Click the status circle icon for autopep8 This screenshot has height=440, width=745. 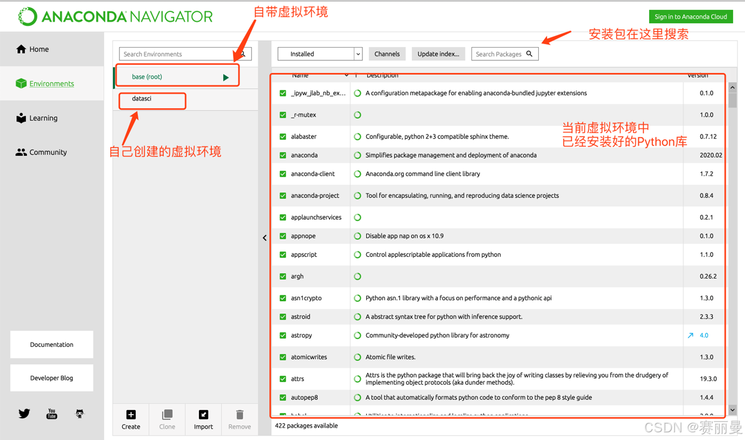pos(357,397)
